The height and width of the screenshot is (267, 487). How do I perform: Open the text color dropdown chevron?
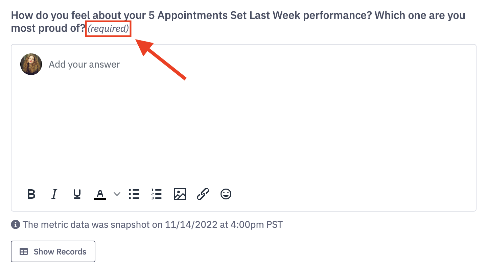[117, 194]
